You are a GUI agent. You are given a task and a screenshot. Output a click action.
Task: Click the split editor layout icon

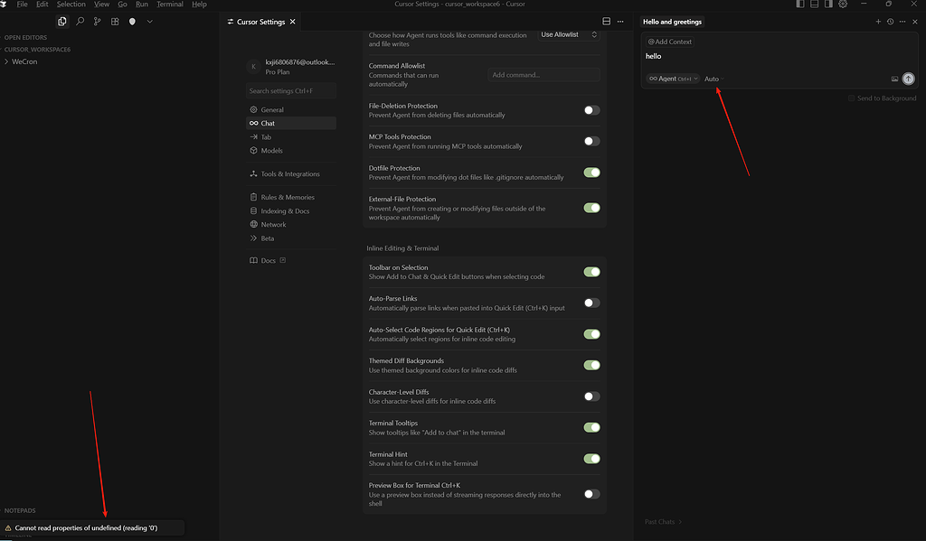click(x=606, y=21)
